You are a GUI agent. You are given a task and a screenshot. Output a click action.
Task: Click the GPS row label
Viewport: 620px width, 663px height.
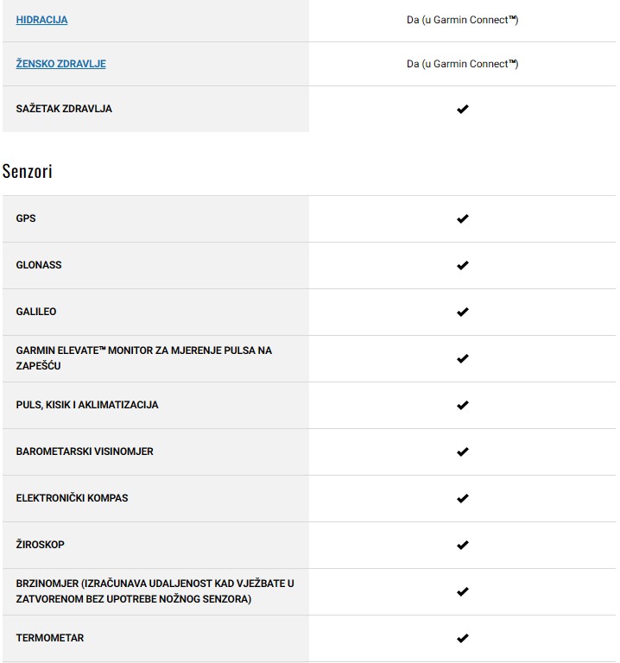(x=26, y=218)
